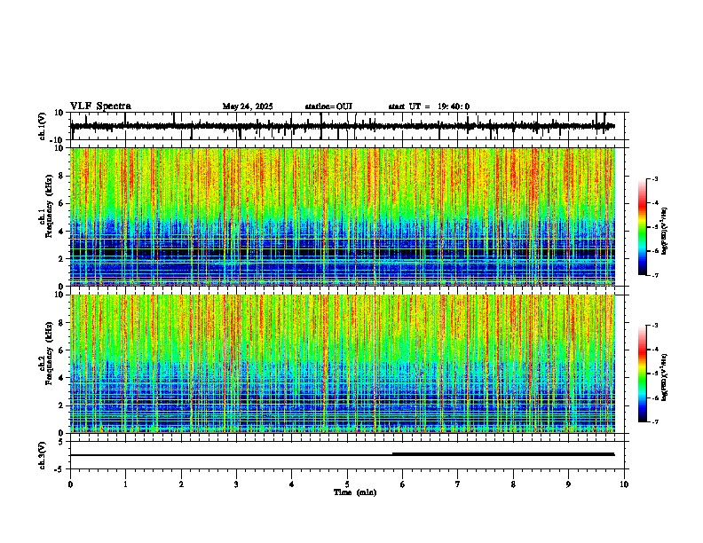Click time axis tick label "3"
703x543 pixels.
(x=236, y=484)
